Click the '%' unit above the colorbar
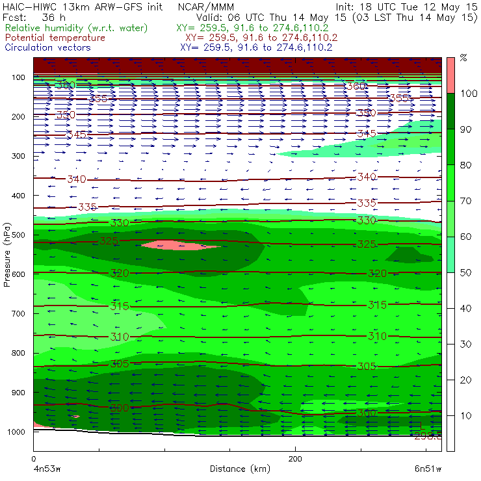Screen dimensions: 481x481 click(x=463, y=57)
